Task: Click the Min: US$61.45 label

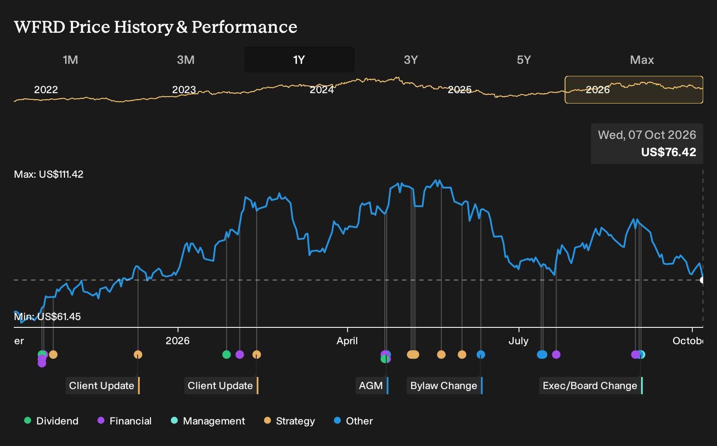Action: [47, 317]
